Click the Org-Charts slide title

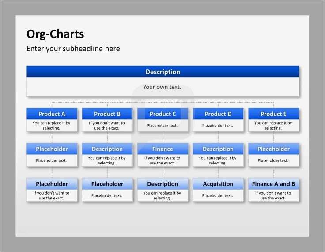coord(55,34)
